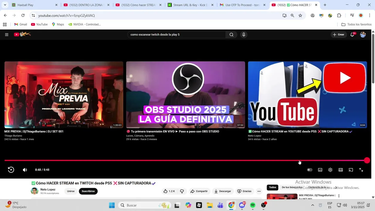The image size is (375, 211).
Task: Enter fullscreen mode
Action: (x=361, y=170)
